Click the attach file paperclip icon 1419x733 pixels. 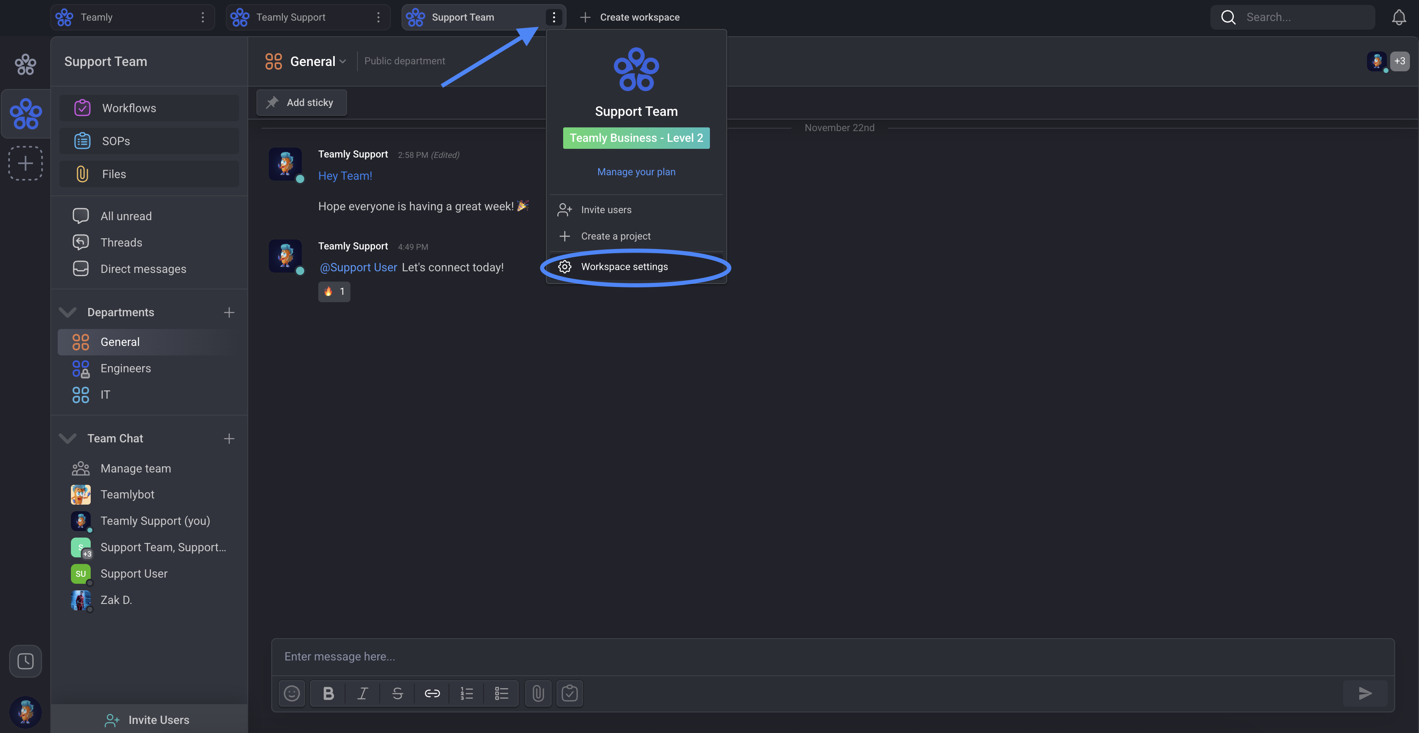pos(538,693)
